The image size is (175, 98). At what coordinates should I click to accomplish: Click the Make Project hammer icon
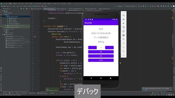116,6
